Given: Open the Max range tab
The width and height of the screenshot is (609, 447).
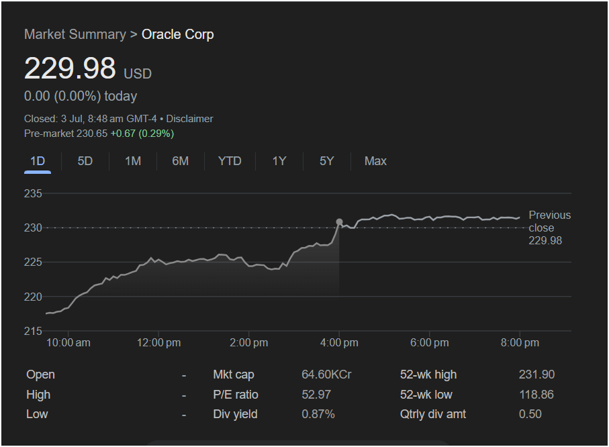Looking at the screenshot, I should tap(375, 161).
